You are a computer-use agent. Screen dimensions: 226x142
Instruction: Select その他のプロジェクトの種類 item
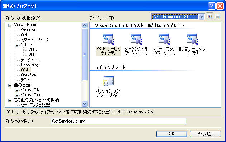(36, 100)
